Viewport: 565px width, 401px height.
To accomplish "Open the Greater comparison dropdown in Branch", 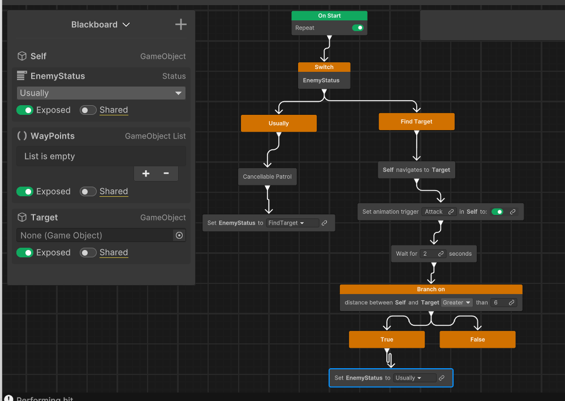I will 456,303.
